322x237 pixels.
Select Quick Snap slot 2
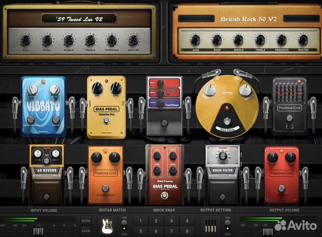[156, 221]
